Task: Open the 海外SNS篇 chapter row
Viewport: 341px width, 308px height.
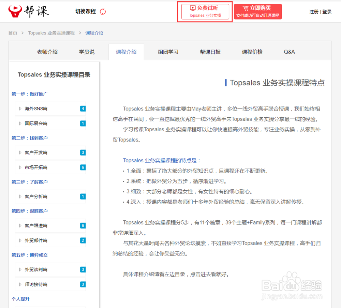Action: tap(50, 108)
